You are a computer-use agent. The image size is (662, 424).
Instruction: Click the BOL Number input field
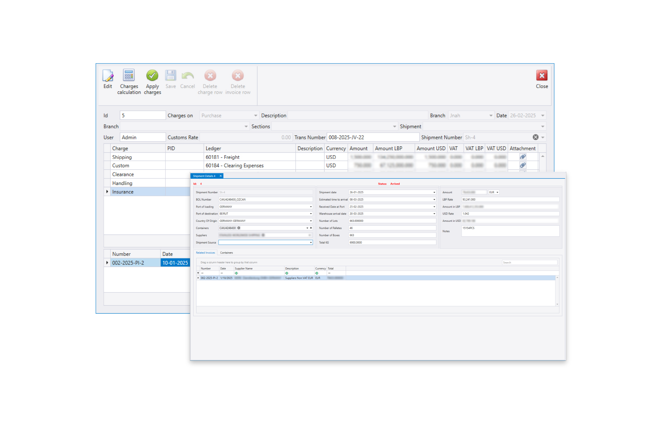[266, 200]
